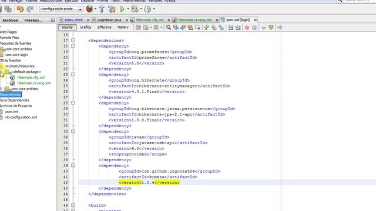Click the Undo toolbar icon
Screen dimensions: 376x211
pos(20,9)
